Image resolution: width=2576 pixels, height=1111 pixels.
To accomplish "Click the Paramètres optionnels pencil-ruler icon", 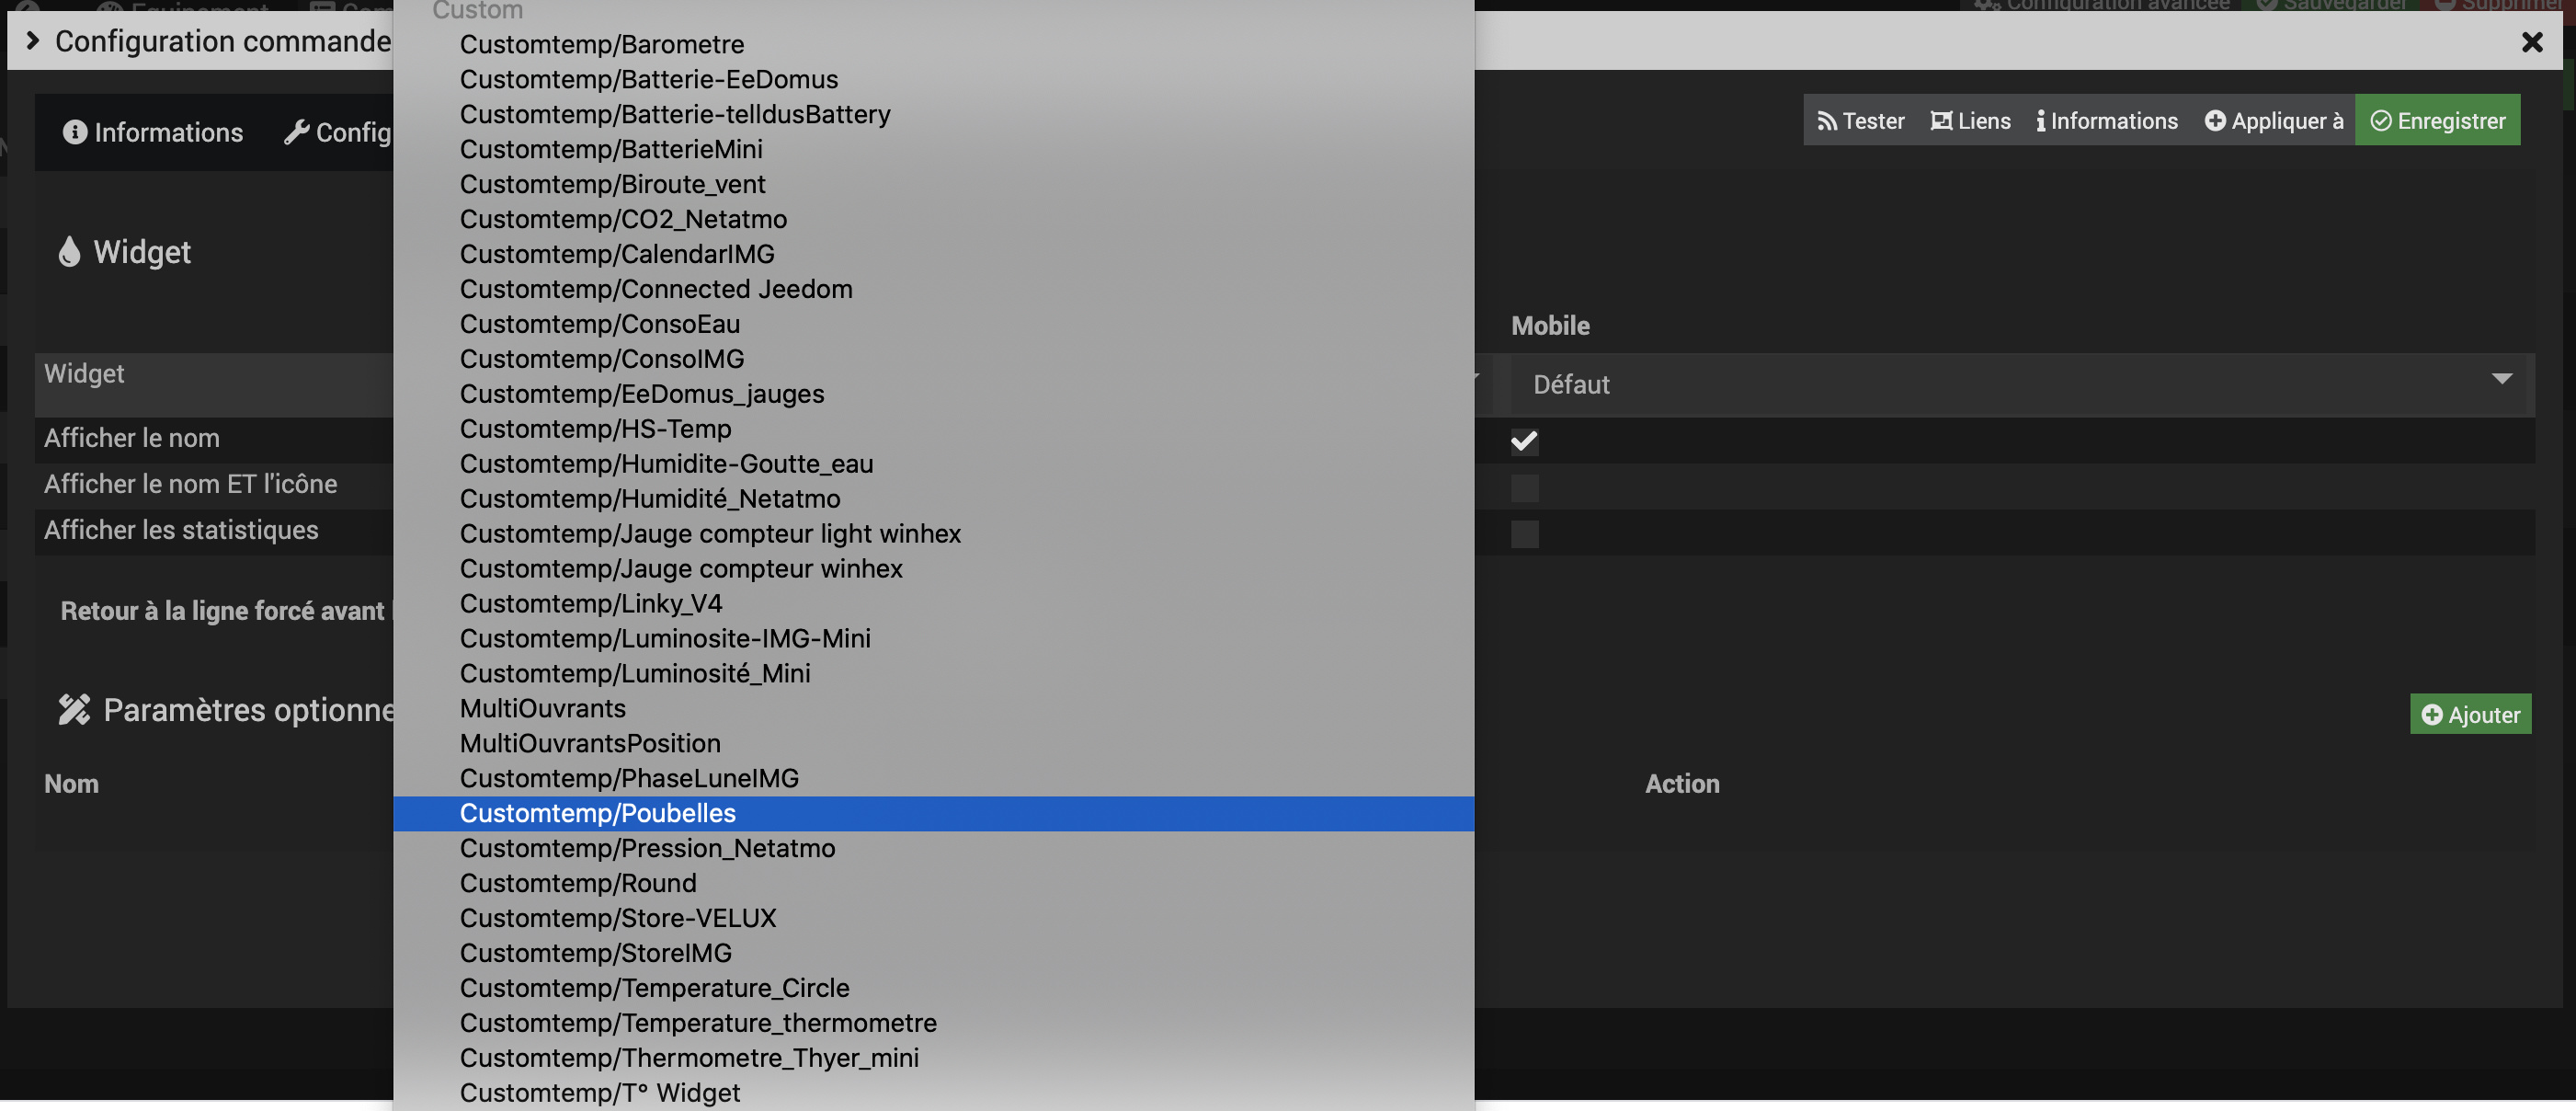I will [x=74, y=710].
